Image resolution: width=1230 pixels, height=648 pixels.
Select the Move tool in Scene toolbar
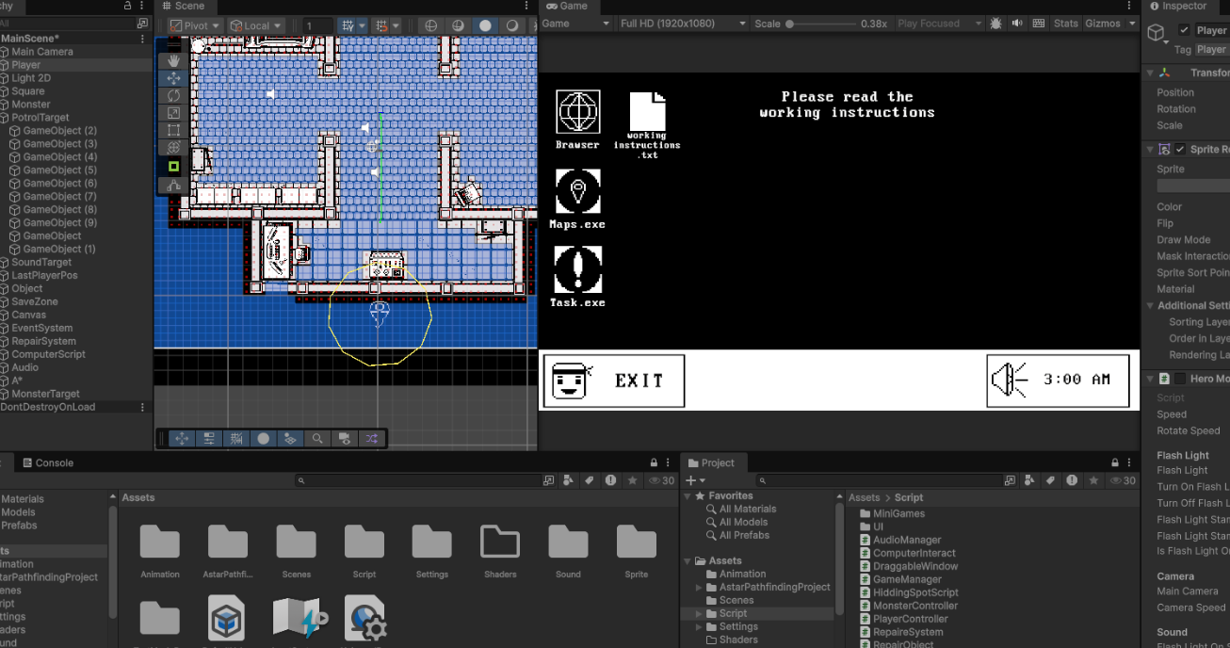tap(173, 78)
